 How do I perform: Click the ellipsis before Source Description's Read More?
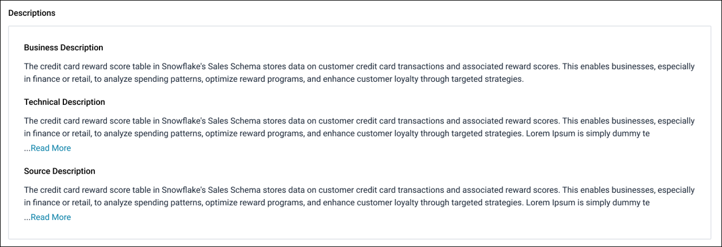[27, 218]
